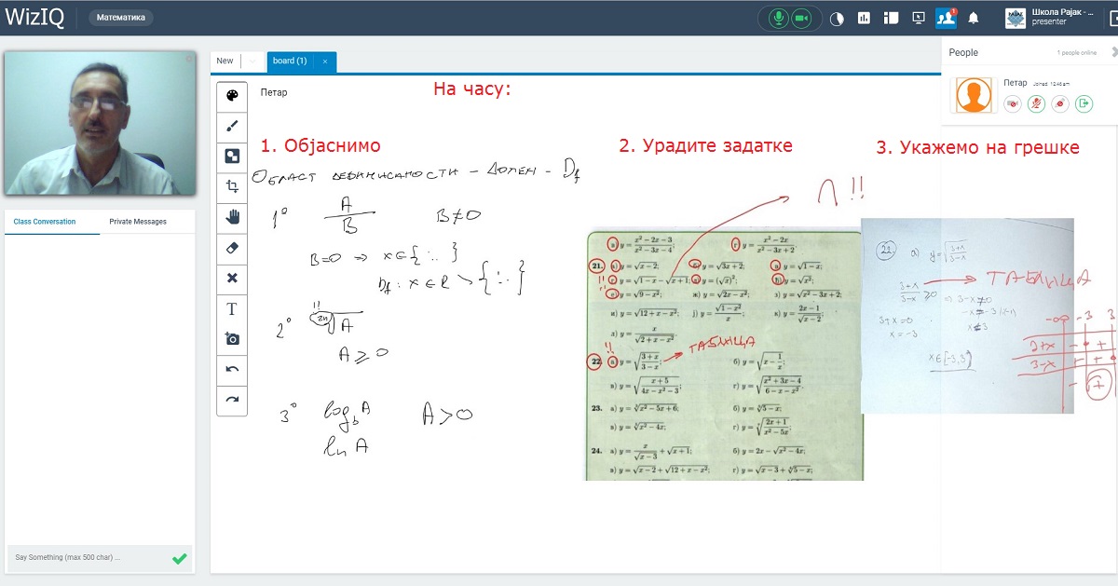Click Петар's orange avatar picture
The height and width of the screenshot is (586, 1118).
974,96
